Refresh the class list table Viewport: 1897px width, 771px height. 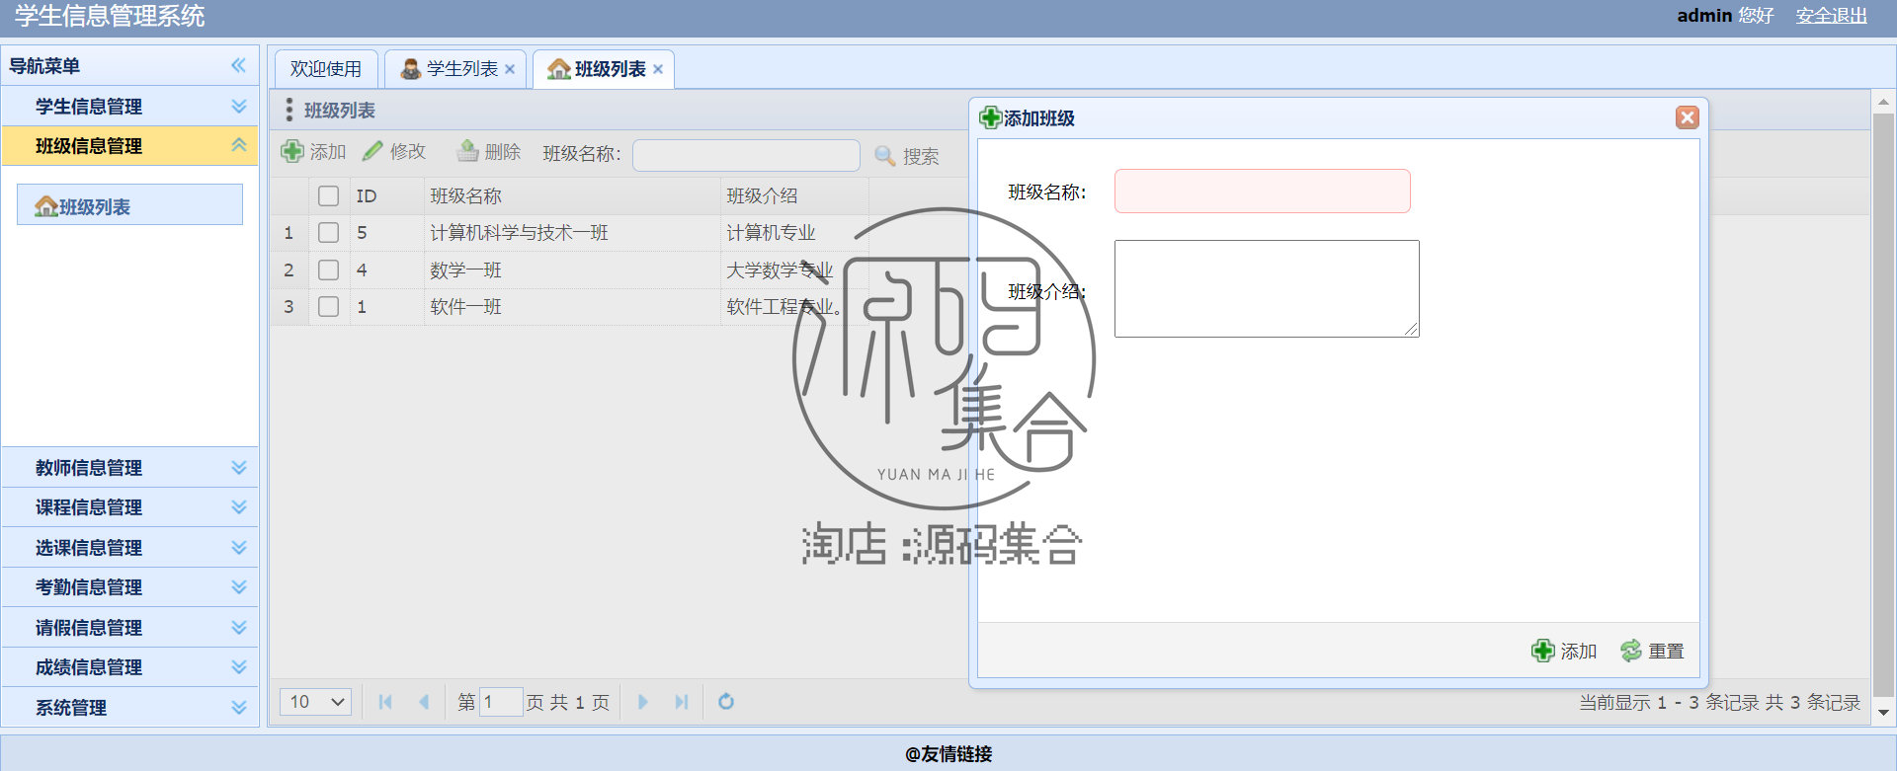pos(726,702)
